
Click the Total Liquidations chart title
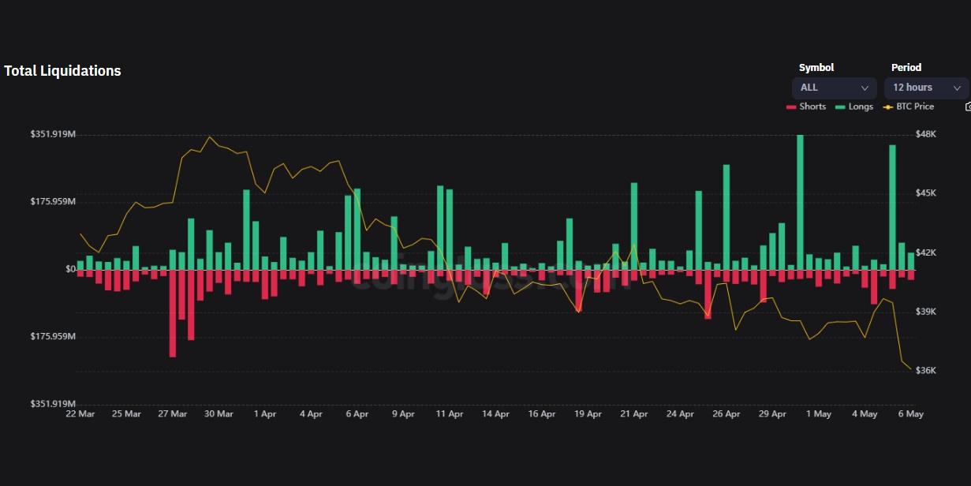tap(62, 71)
